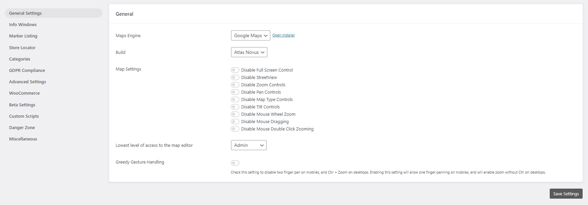Open the Build Atlas Novus dropdown

coord(249,52)
